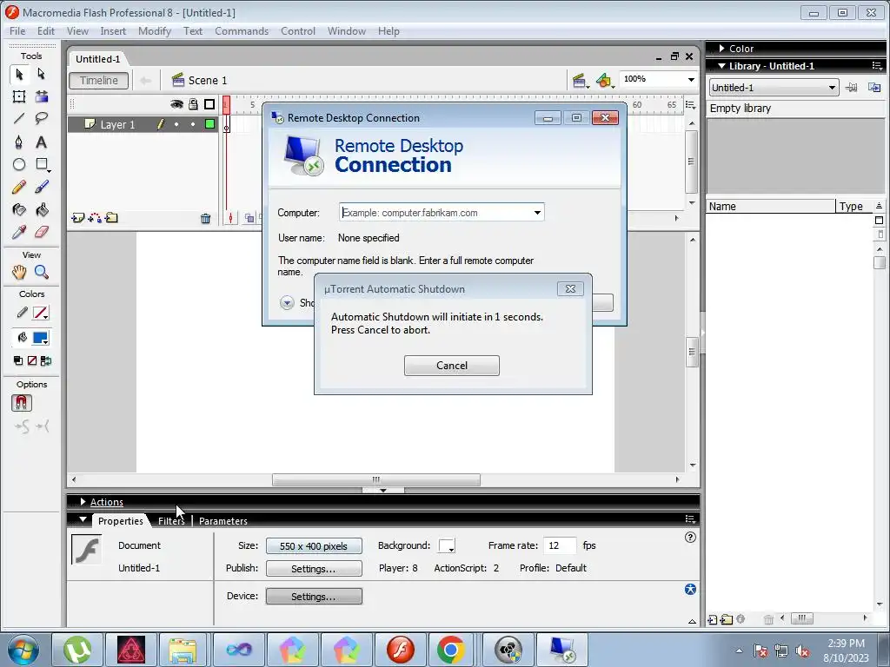Click the Delete Layer trash icon
This screenshot has width=890, height=667.
(x=205, y=218)
